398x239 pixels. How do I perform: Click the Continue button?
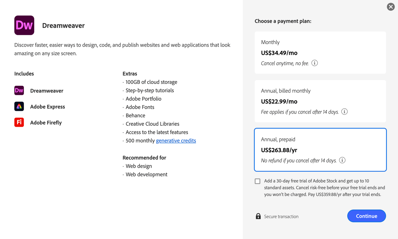[x=366, y=216]
